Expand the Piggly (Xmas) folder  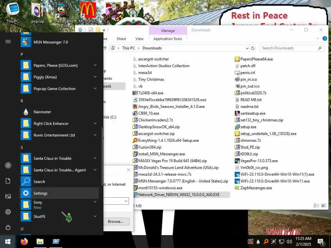95,77
